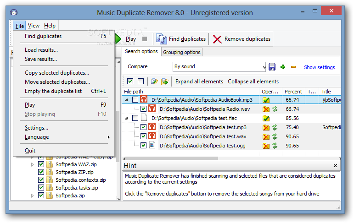Click the uncheck all items icon
This screenshot has height=223, width=354.
(x=140, y=82)
